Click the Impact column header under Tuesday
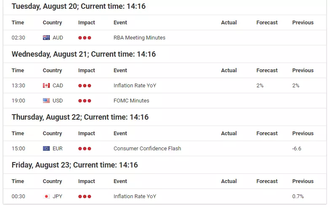 pyautogui.click(x=86, y=23)
